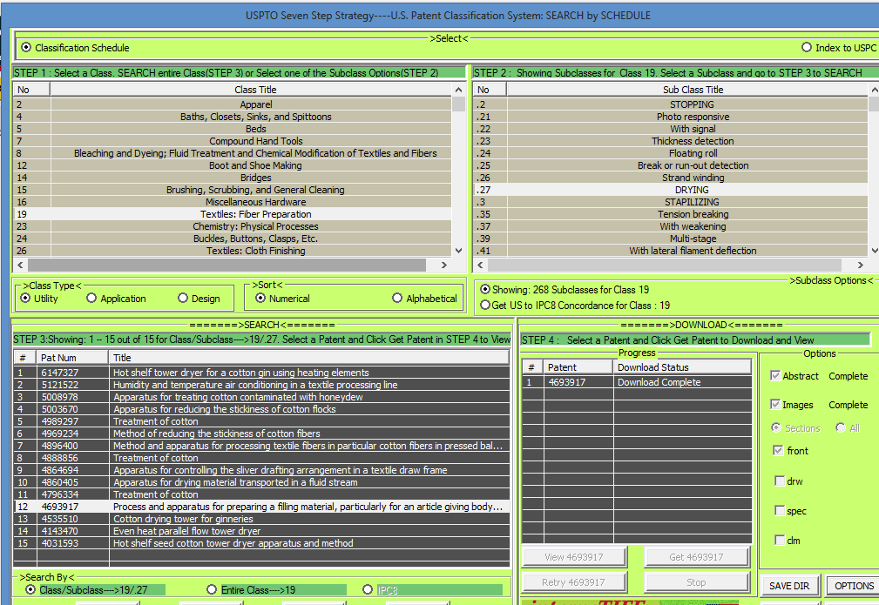Click down arrow of Subclass list vertical scrollbar
This screenshot has width=879, height=605.
(x=874, y=251)
